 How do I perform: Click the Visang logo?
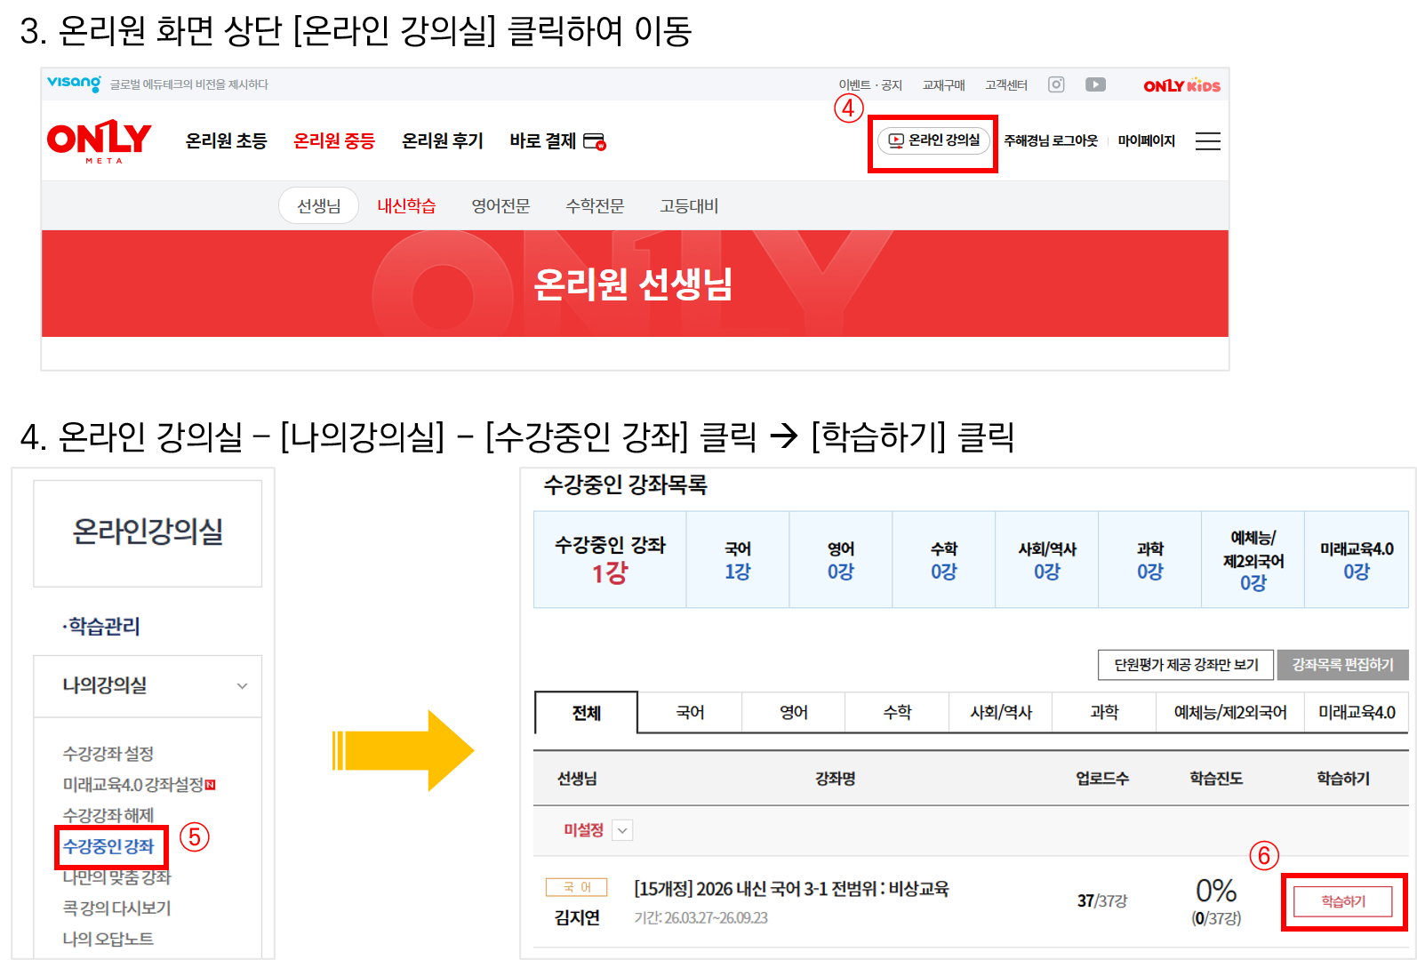(x=74, y=84)
